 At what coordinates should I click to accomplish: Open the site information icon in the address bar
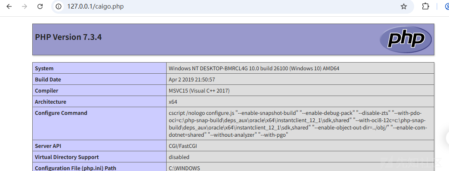59,6
